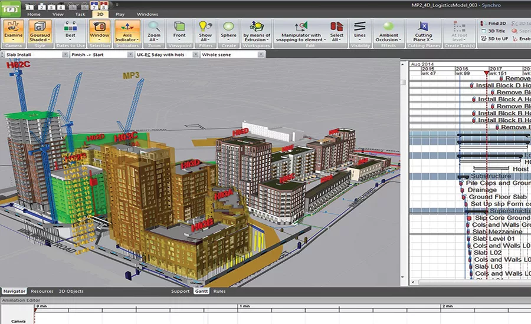This screenshot has width=531, height=324.
Task: Create a Sphere object
Action: tap(228, 31)
